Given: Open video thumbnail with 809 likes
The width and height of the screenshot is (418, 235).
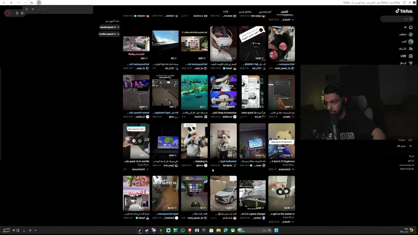Looking at the screenshot, I should click(194, 44).
